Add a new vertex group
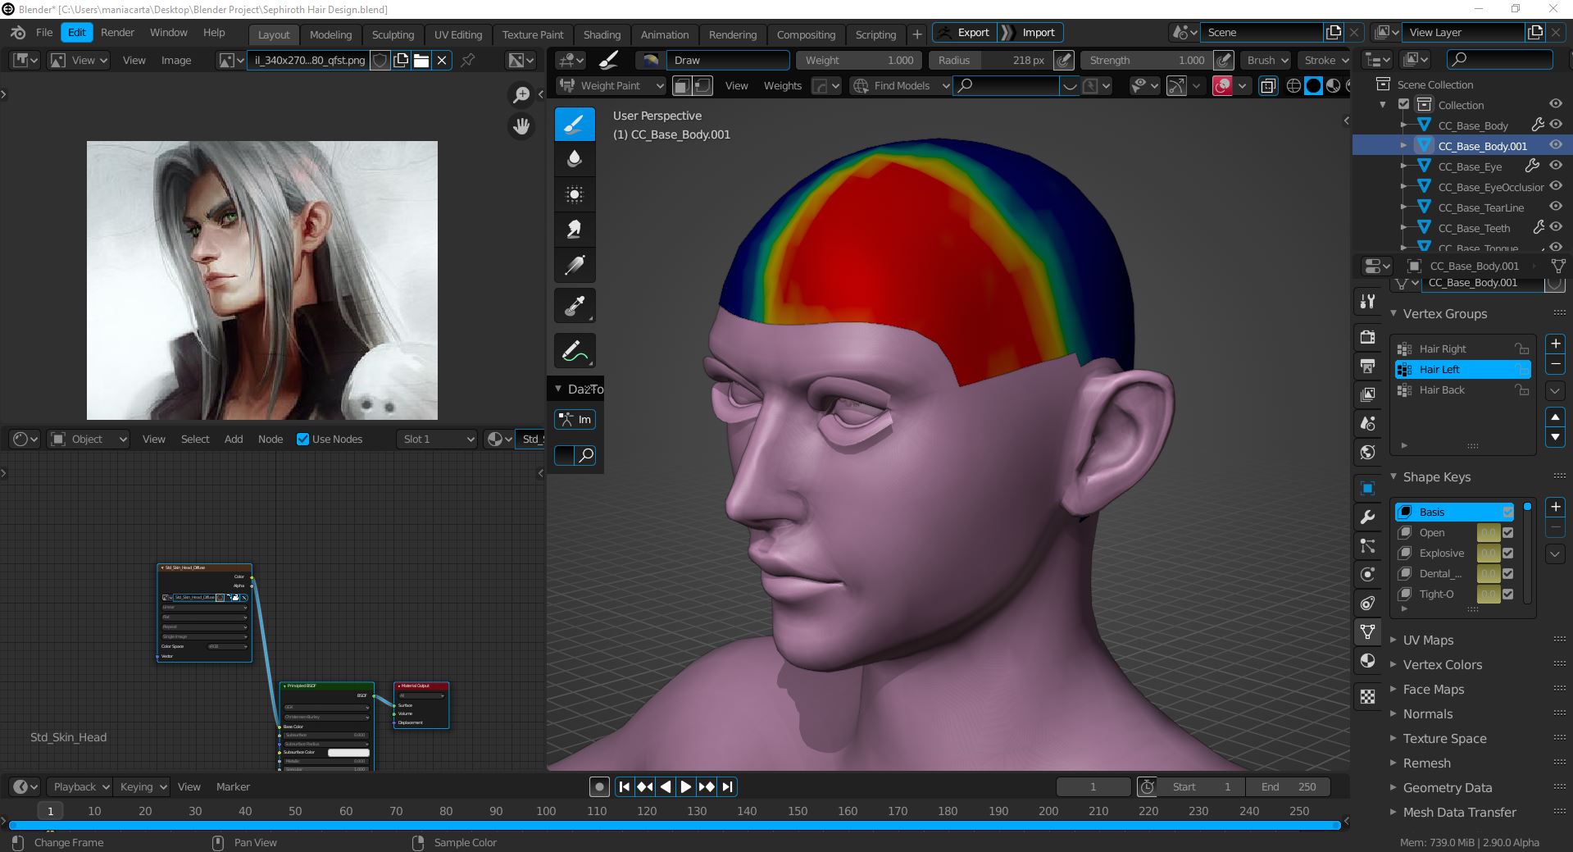 pos(1555,344)
